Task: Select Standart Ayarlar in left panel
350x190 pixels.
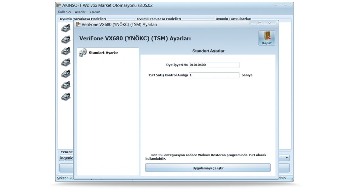Action: coord(103,53)
